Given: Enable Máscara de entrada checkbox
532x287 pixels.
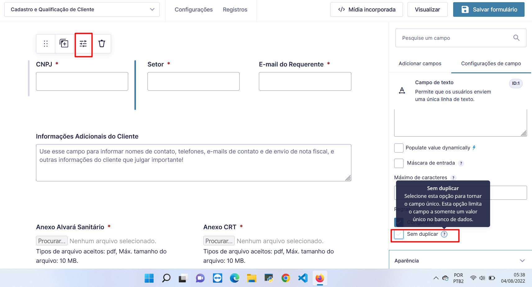Looking at the screenshot, I should click(399, 163).
